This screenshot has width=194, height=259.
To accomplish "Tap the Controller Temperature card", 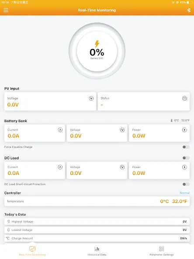I will pyautogui.click(x=97, y=201).
